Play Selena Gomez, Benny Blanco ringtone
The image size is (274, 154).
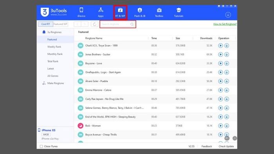coord(220,108)
